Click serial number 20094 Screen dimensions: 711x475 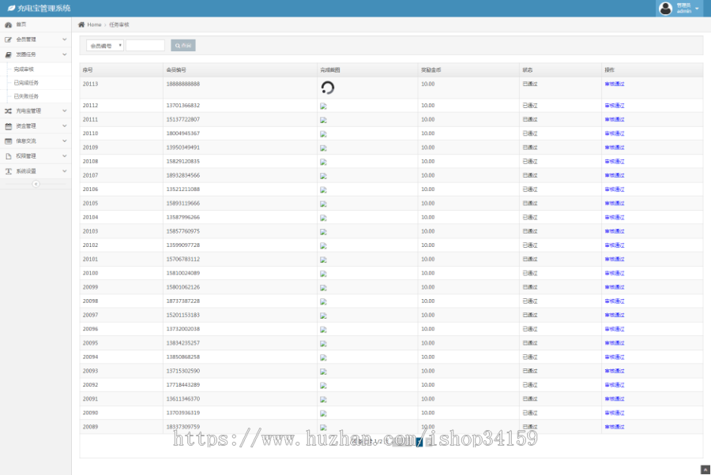tap(90, 357)
